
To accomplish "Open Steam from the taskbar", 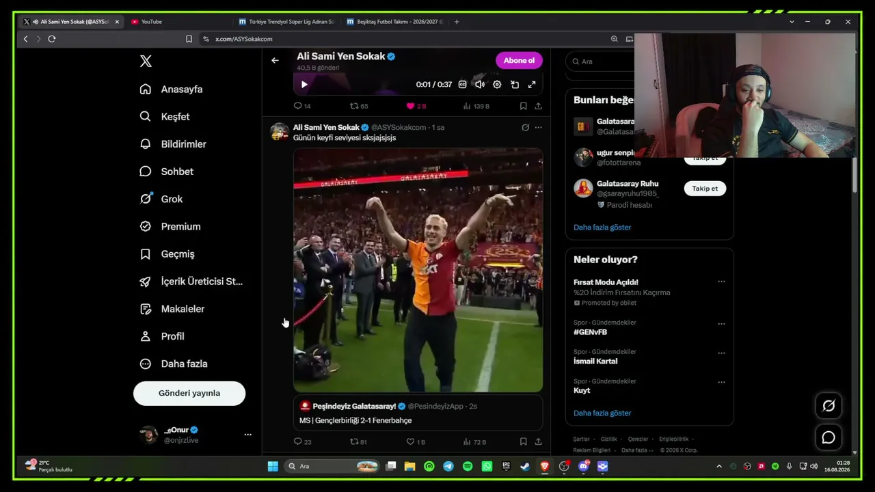I will coord(525,466).
